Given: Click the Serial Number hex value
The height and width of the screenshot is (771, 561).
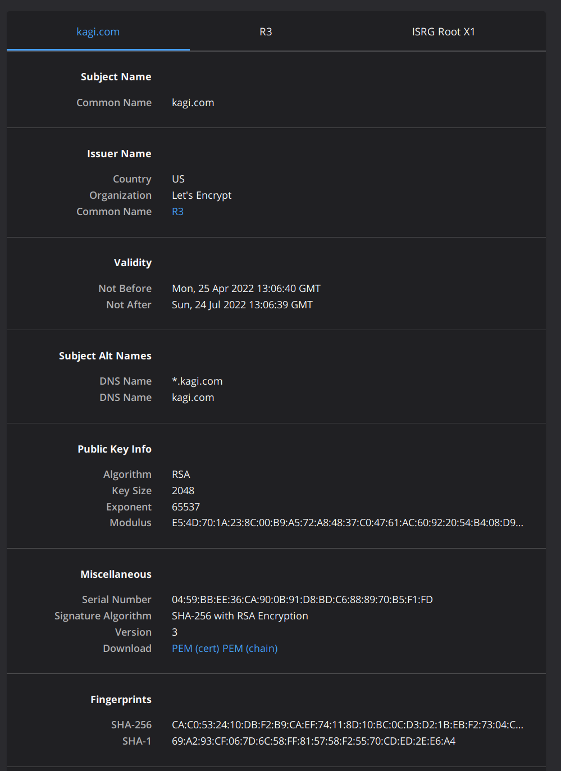Looking at the screenshot, I should point(302,600).
